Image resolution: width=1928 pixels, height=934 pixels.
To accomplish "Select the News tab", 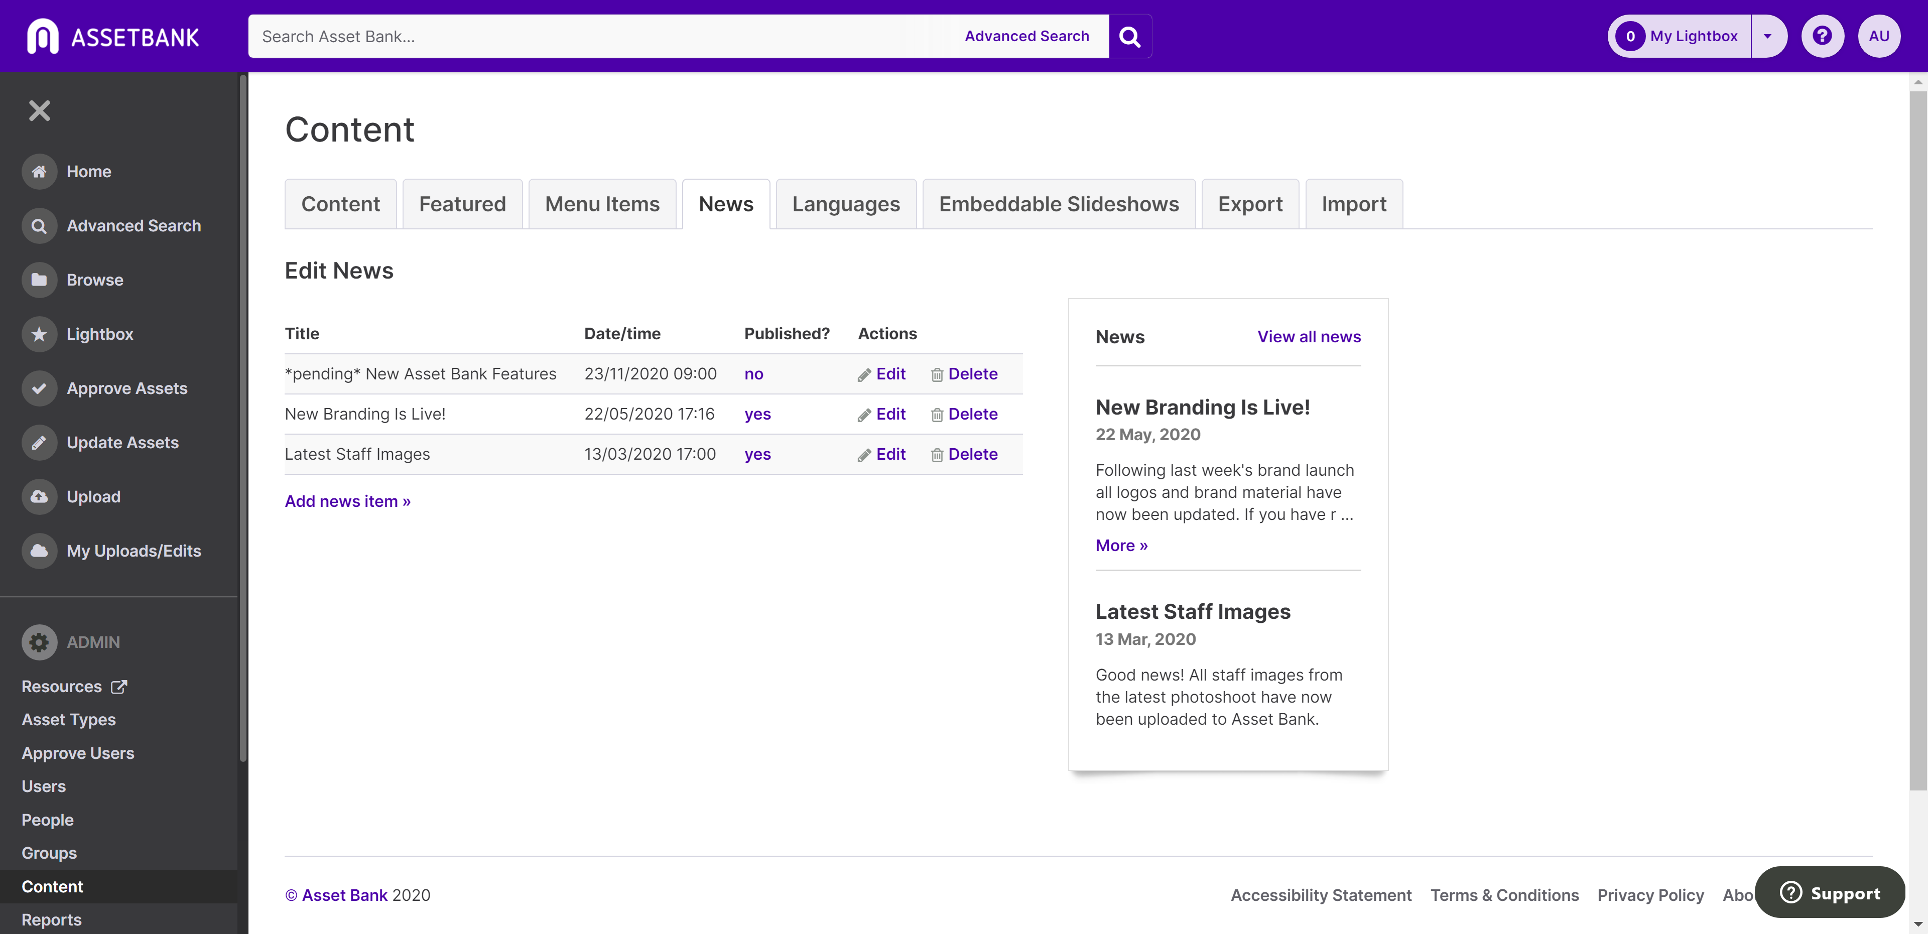I will (x=726, y=204).
